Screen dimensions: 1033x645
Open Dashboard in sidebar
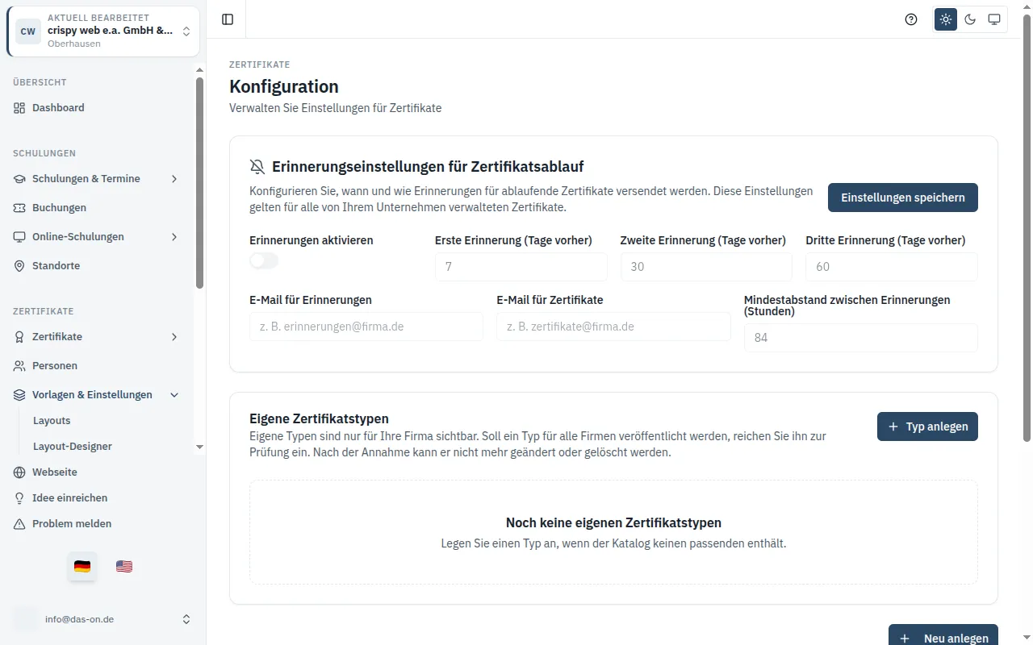tap(97, 107)
